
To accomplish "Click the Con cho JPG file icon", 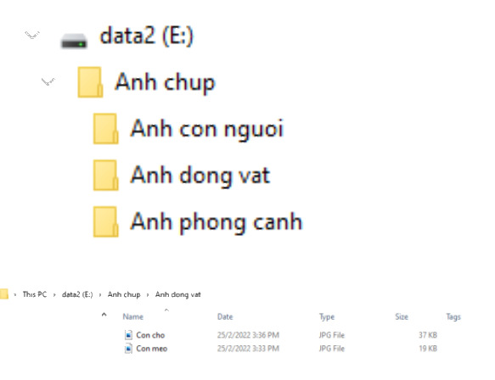I will click(128, 334).
